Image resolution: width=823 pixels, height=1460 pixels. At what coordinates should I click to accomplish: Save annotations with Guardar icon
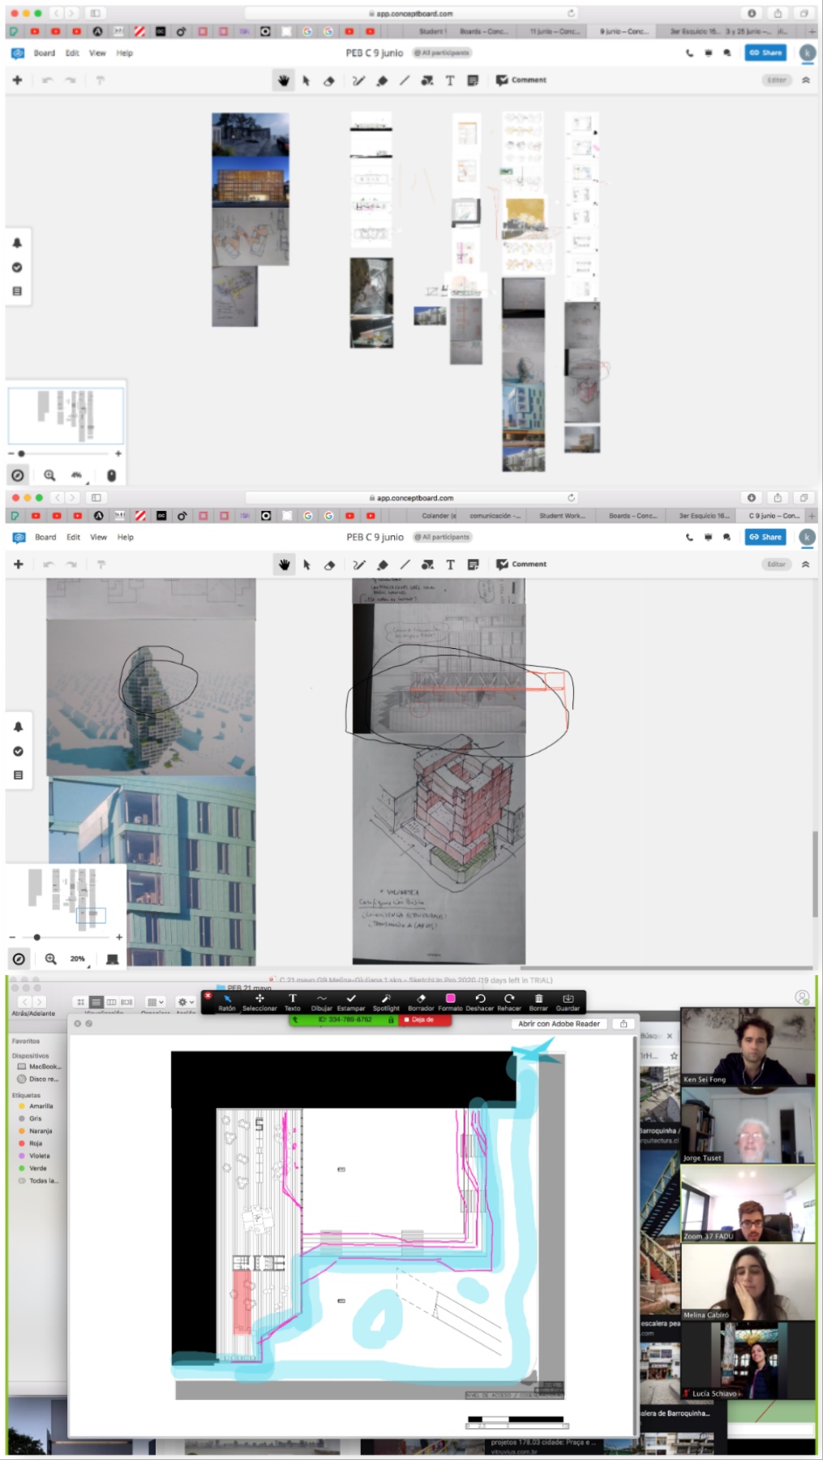tap(568, 1003)
